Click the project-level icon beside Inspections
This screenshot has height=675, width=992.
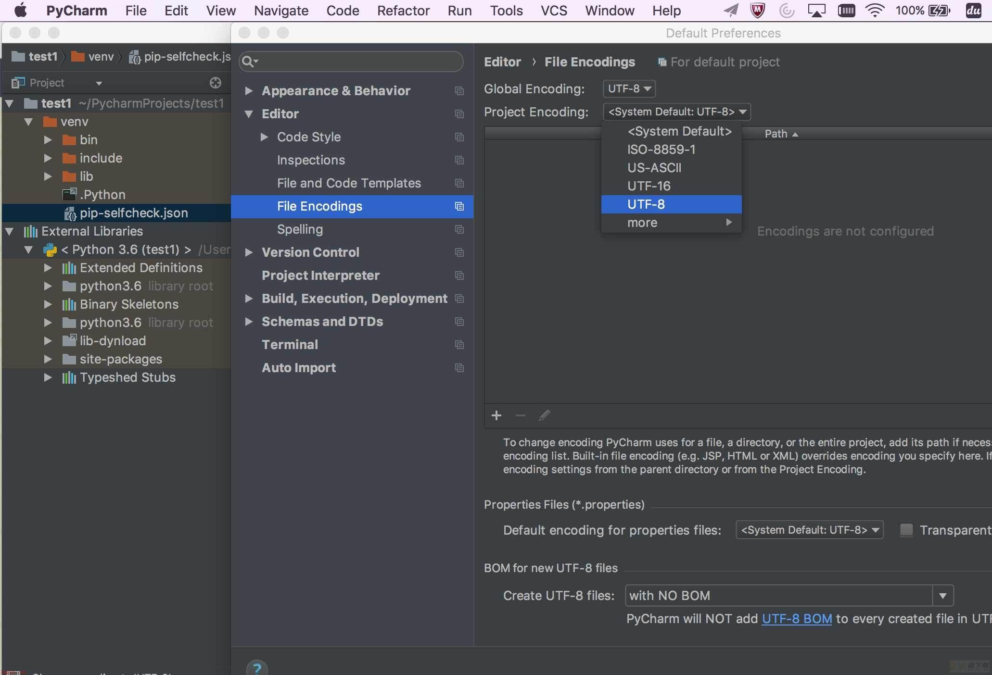(x=459, y=160)
